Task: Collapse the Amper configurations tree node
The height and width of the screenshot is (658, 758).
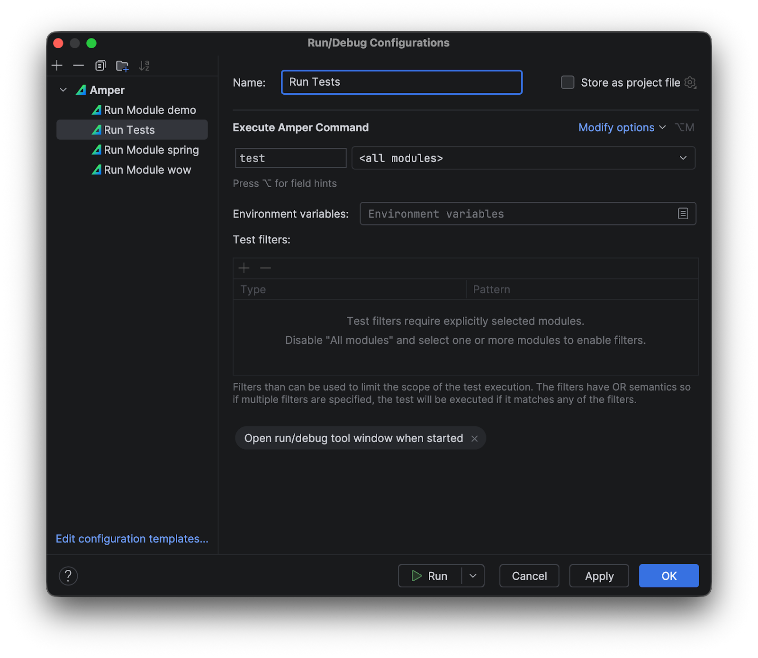Action: [x=63, y=90]
